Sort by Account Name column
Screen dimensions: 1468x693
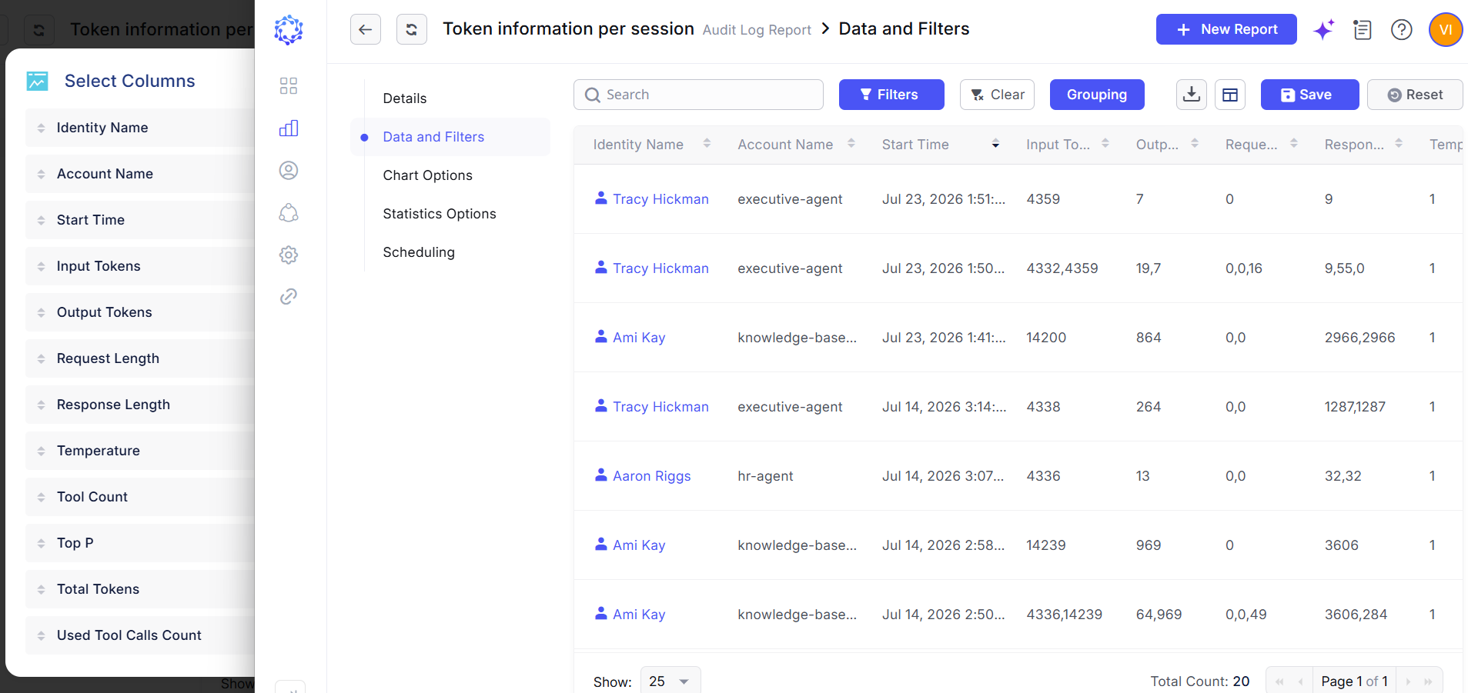coord(851,144)
